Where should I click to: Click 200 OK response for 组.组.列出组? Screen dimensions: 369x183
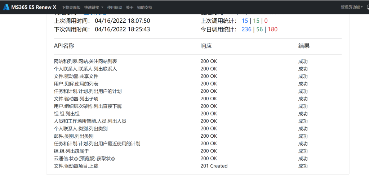[209, 114]
